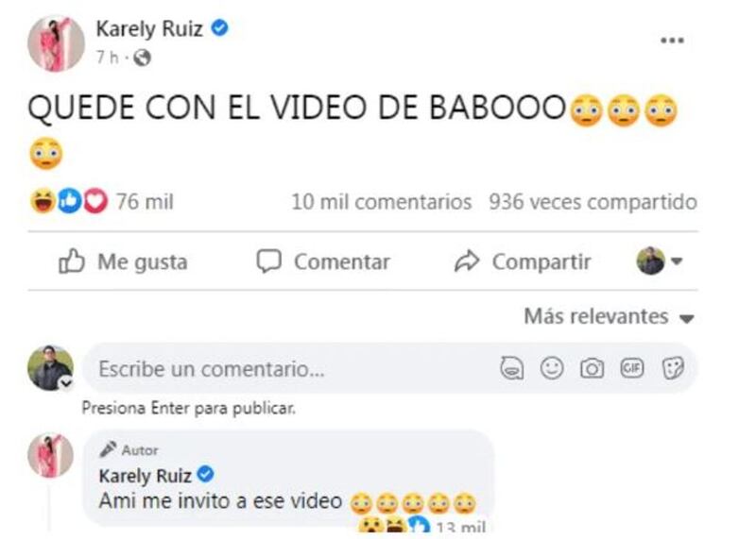Open the sticker picker icon
The image size is (756, 539).
coord(673,368)
